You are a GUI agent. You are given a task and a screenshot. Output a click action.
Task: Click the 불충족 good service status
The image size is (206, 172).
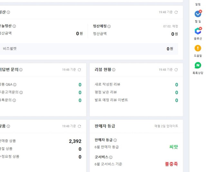[x=172, y=164]
